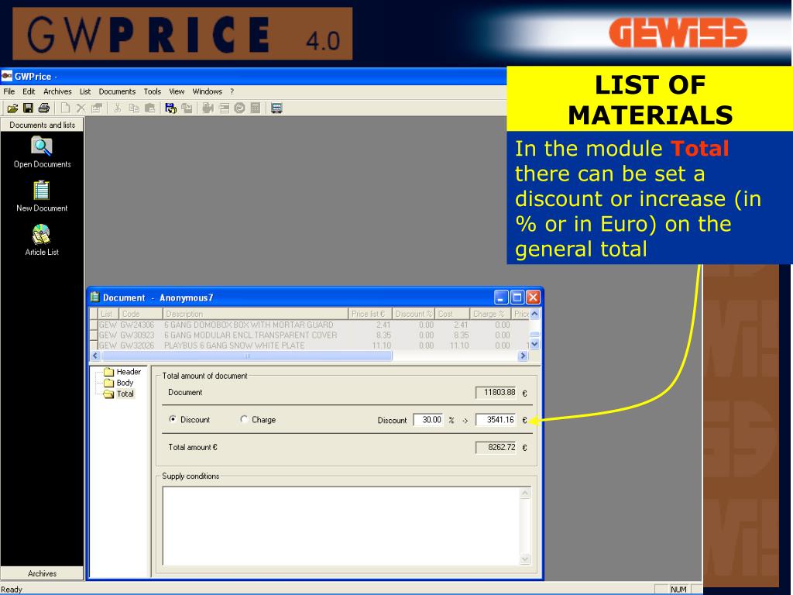Click the greyed New document toolbar icon
Image resolution: width=793 pixels, height=595 pixels.
(x=65, y=108)
